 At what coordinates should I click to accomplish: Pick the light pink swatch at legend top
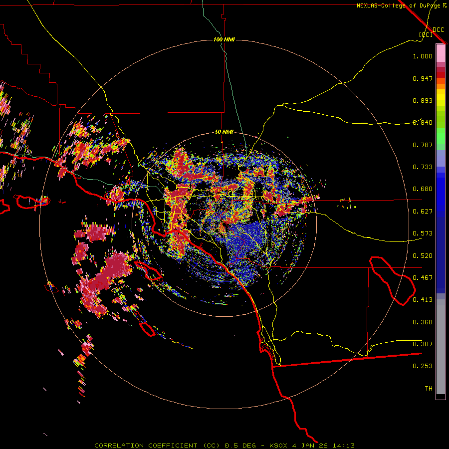pos(441,53)
